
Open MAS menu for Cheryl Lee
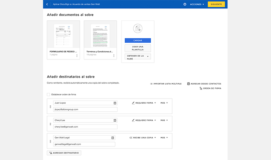click(164, 120)
